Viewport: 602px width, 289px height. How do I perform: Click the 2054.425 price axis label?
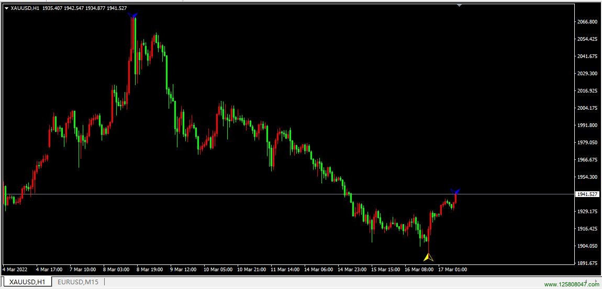tap(587, 39)
